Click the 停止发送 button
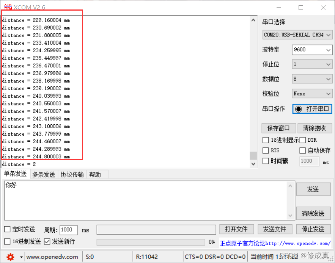Screen dimensions: 335x263 313,229
